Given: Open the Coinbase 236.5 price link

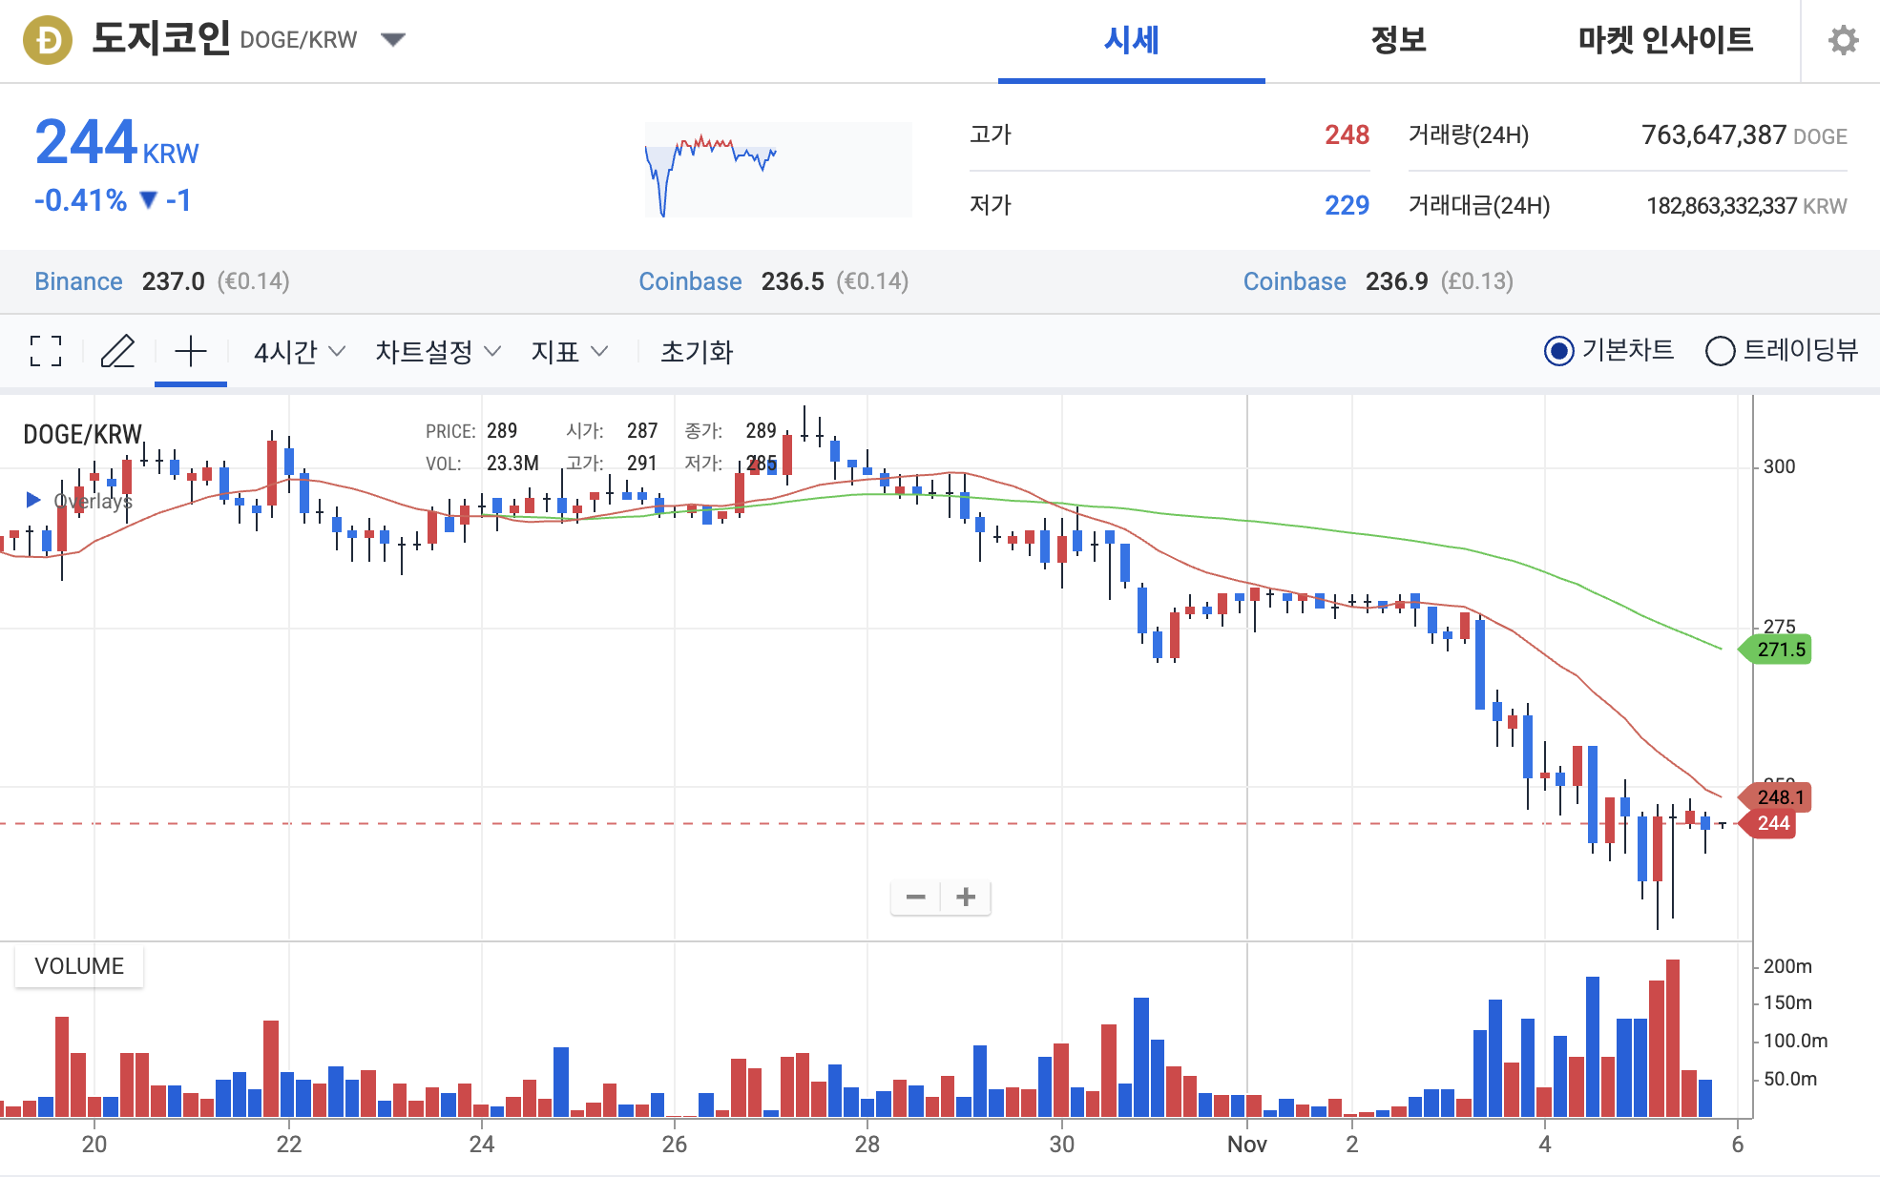Looking at the screenshot, I should pyautogui.click(x=690, y=281).
